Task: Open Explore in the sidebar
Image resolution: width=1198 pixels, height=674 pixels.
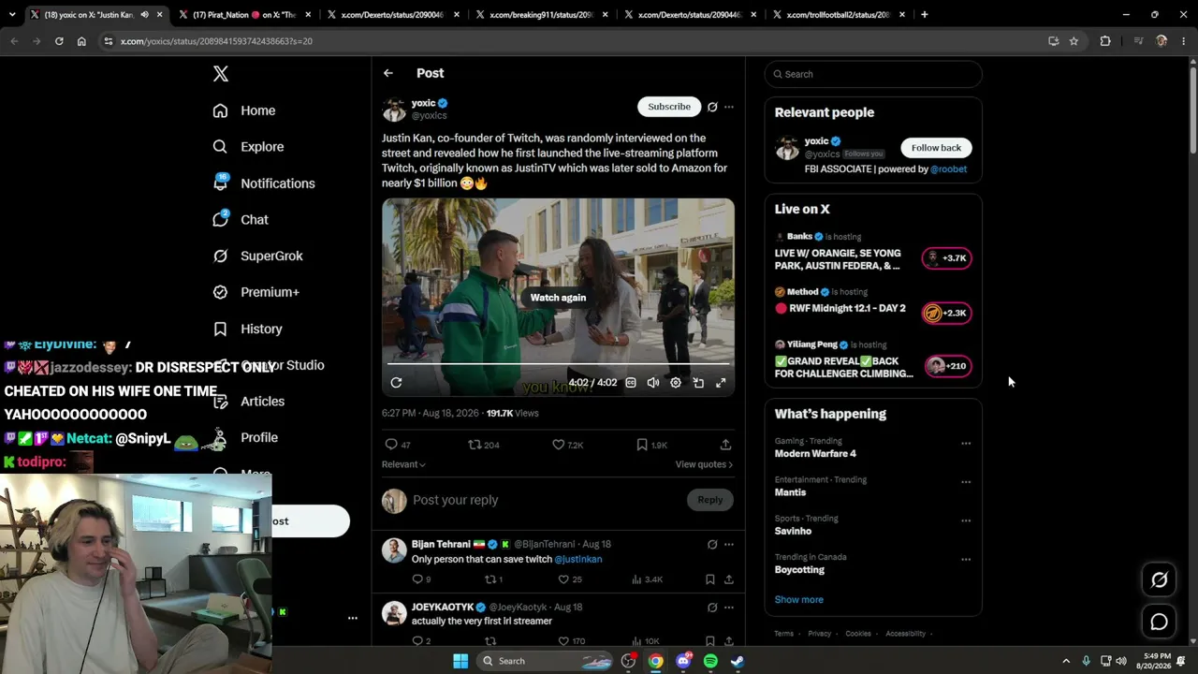Action: click(248, 147)
